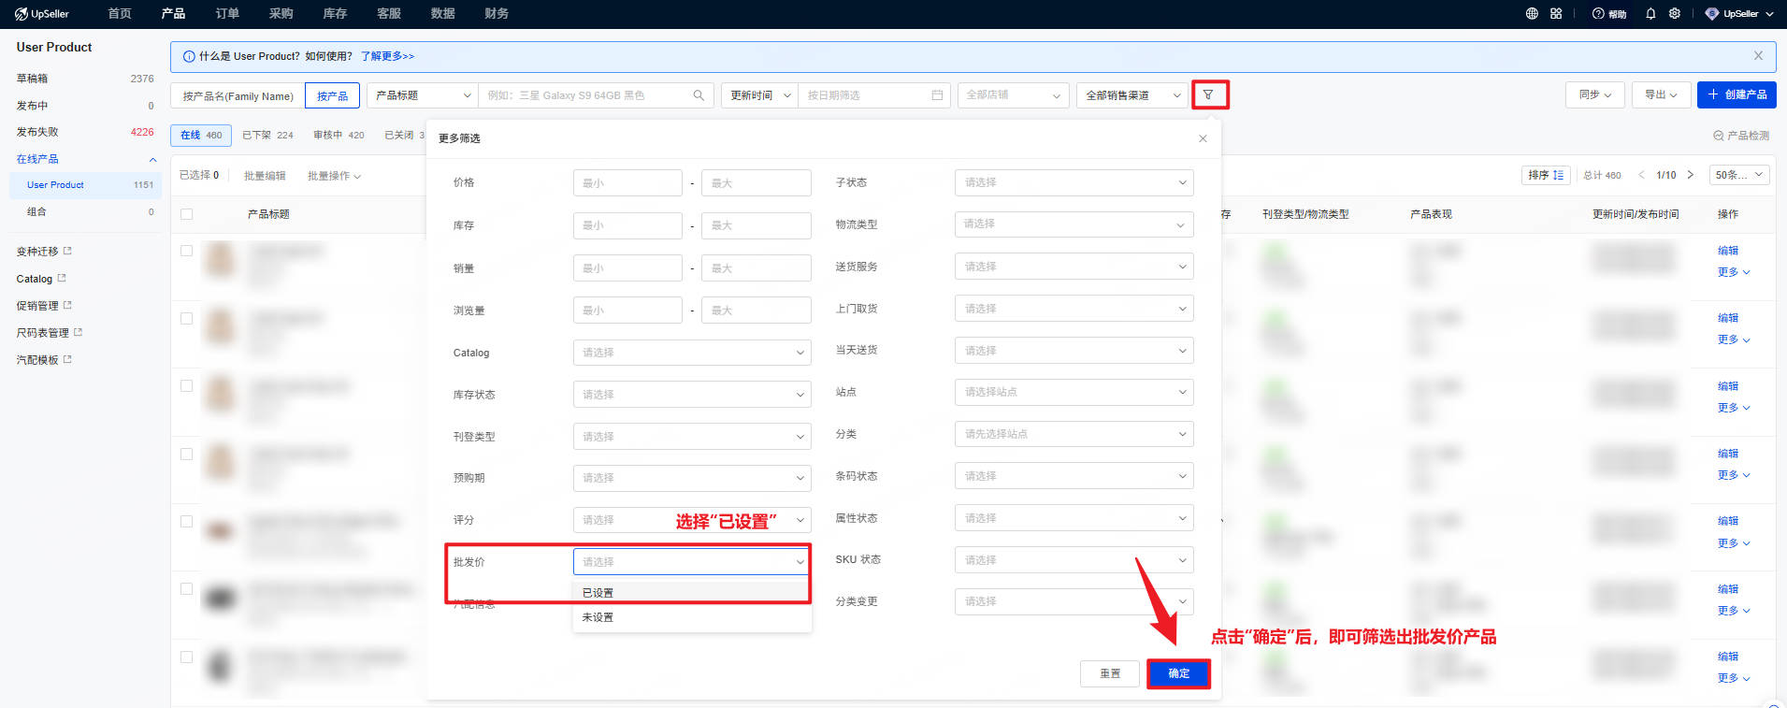Click the 确定 confirm button
Screen dimensions: 1787x708
1178,673
